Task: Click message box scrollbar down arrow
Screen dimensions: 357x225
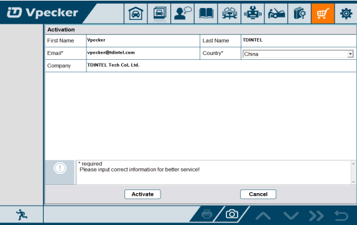Action: pos(353,182)
